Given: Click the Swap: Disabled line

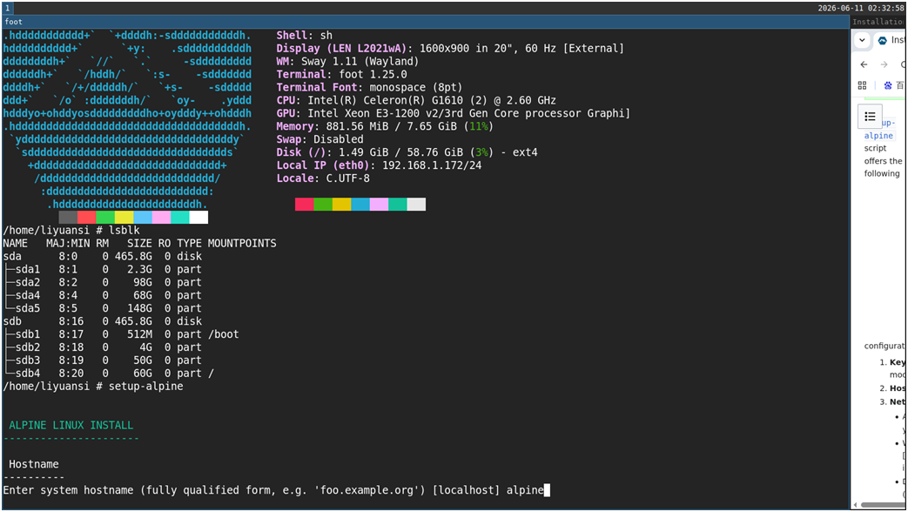Looking at the screenshot, I should 319,139.
